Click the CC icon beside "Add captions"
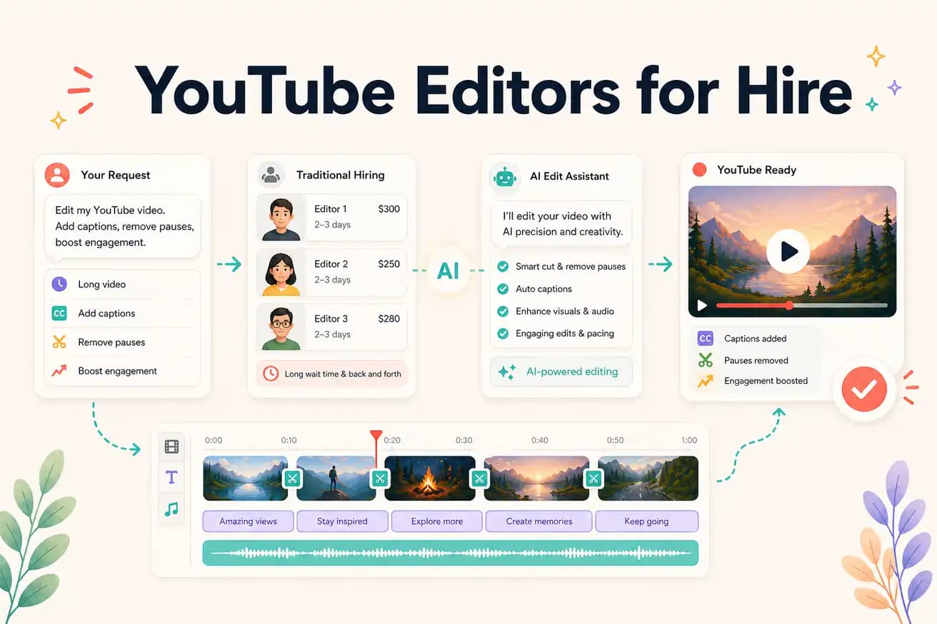 click(x=59, y=313)
